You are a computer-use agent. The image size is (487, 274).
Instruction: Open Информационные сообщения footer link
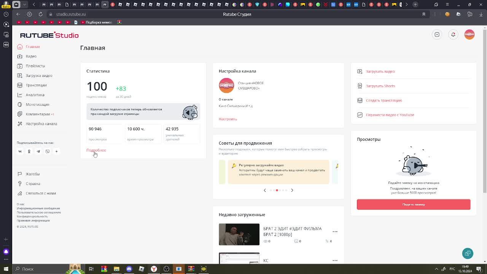tap(38, 209)
